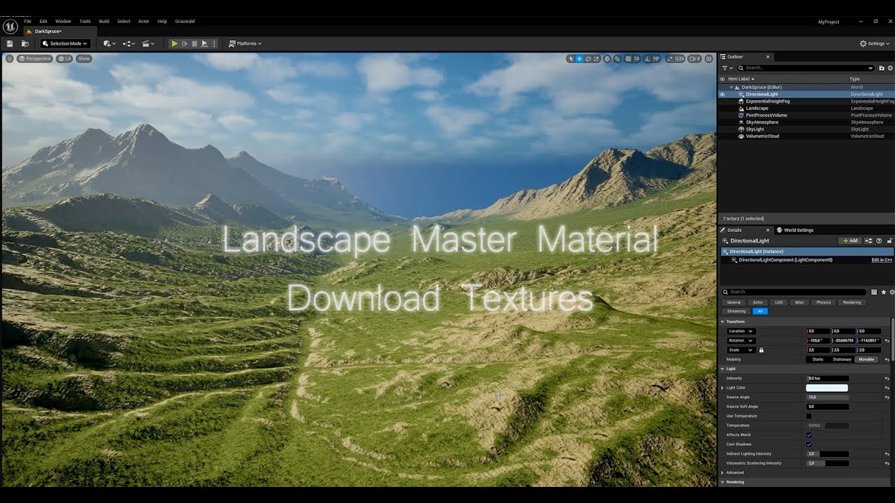Set Mobility to Stationary
This screenshot has height=503, width=895.
point(842,360)
